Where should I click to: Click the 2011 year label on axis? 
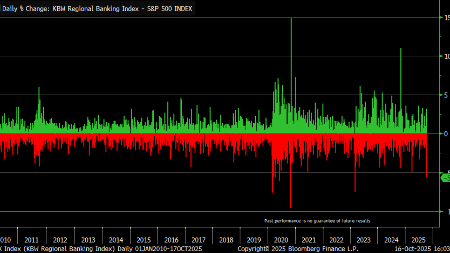click(x=31, y=239)
